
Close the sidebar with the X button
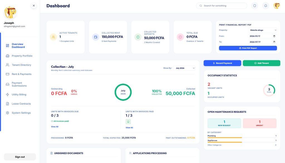pos(34,6)
